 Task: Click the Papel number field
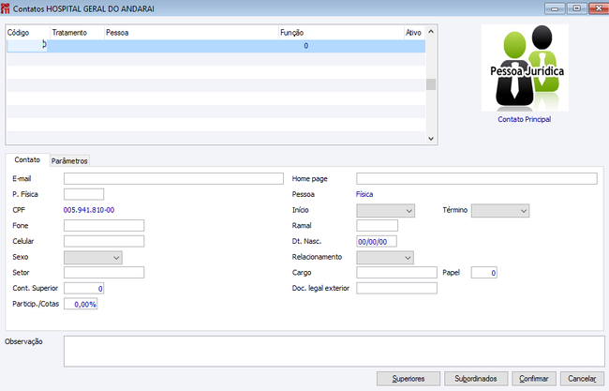tap(484, 273)
